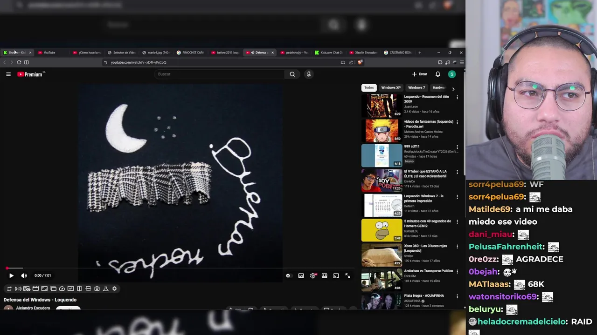Click the Brave shields lion icon

coord(360,62)
